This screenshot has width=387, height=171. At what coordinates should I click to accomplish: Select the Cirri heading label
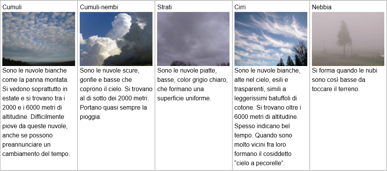click(240, 7)
